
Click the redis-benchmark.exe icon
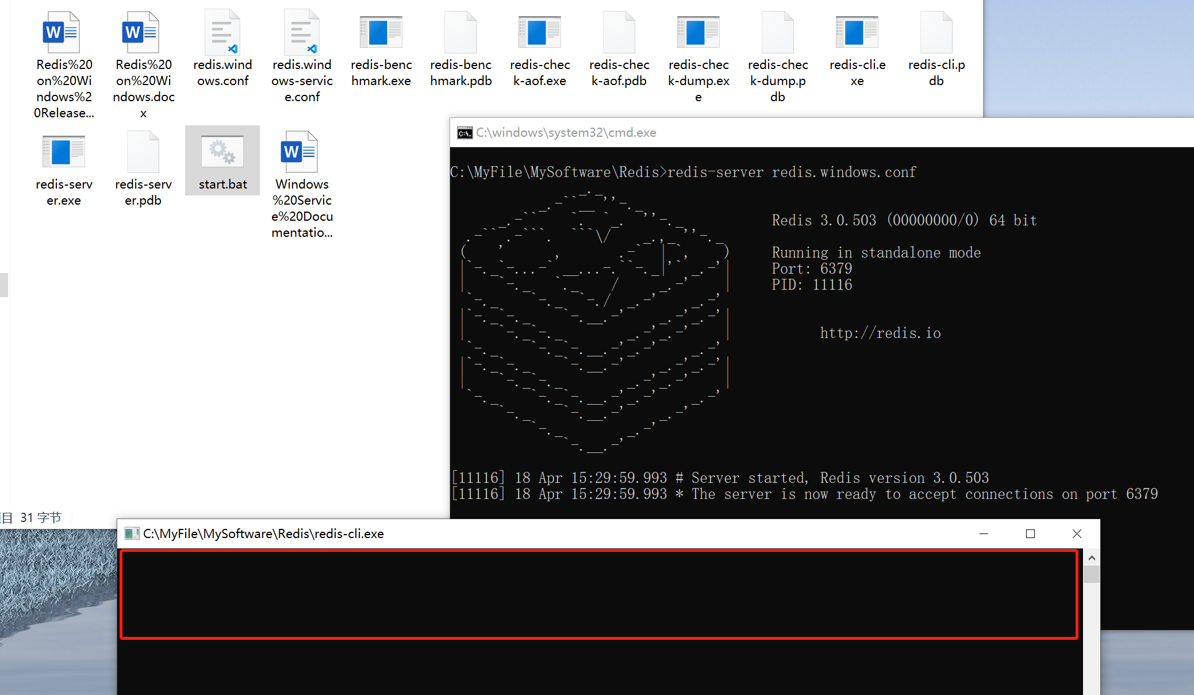click(x=381, y=33)
